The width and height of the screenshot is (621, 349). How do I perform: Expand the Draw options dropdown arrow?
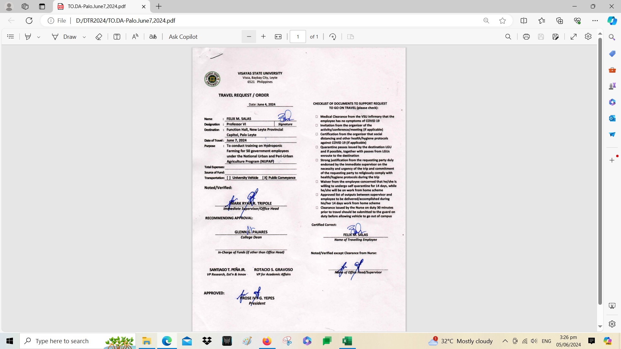(84, 37)
